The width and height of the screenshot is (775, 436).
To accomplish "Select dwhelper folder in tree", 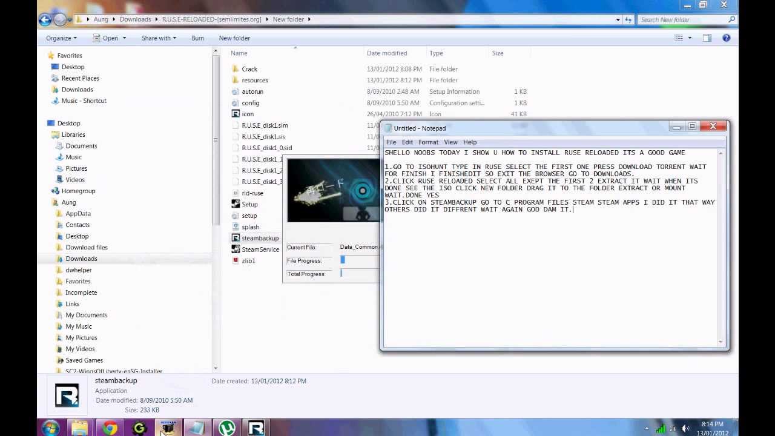I will coord(79,270).
